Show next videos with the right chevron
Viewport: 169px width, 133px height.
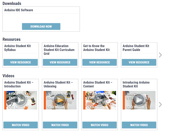point(160,105)
